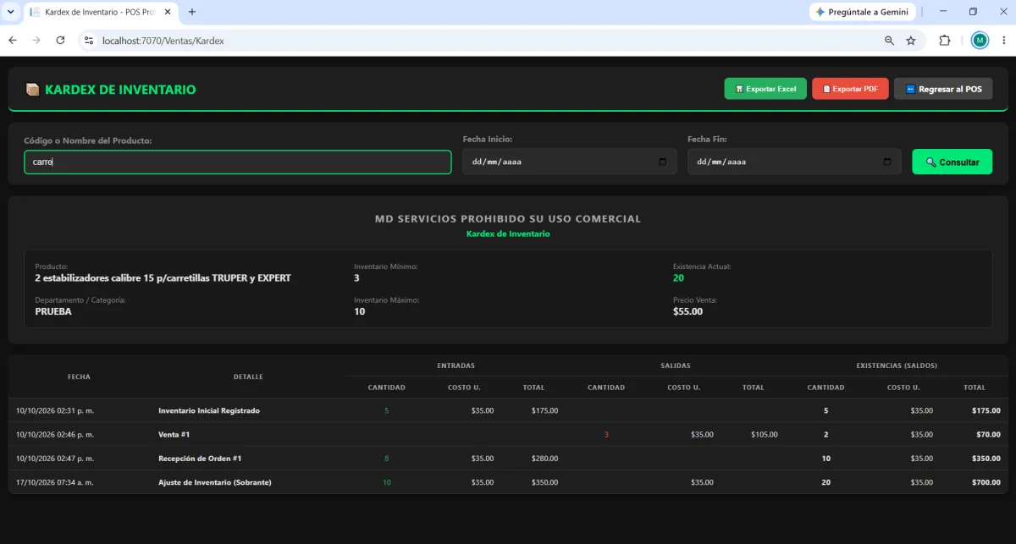This screenshot has height=544, width=1016.
Task: Open the Chrome profile avatar M
Action: tap(980, 40)
